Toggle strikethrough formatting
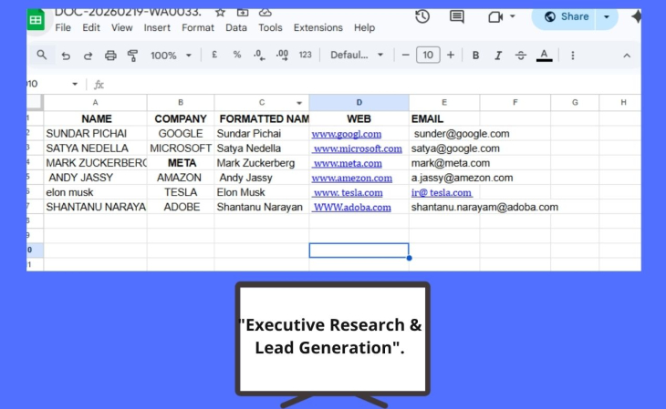The image size is (666, 409). point(521,56)
